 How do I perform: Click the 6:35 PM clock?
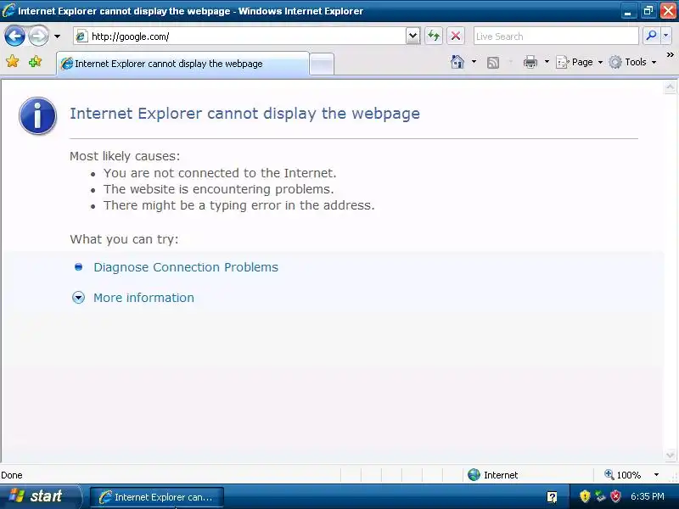tap(647, 496)
